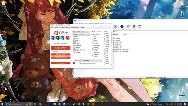Open the Favorites menu in WinRAR
Viewport: 188px width, 106px height.
[x=91, y=23]
